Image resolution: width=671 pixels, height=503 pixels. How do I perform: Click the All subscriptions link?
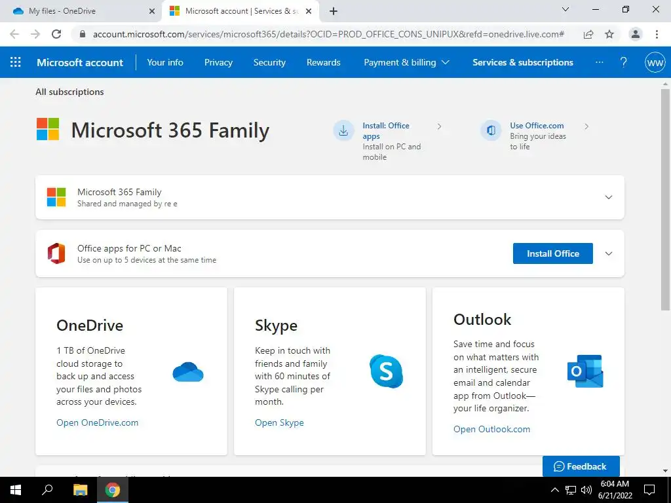[69, 92]
